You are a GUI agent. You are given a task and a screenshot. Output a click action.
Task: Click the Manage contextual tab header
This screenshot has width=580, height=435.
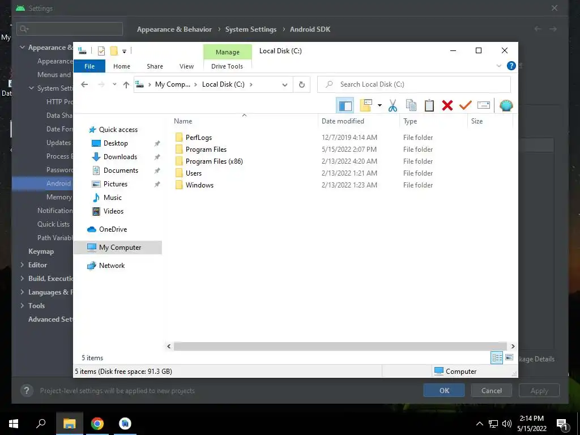tap(228, 52)
